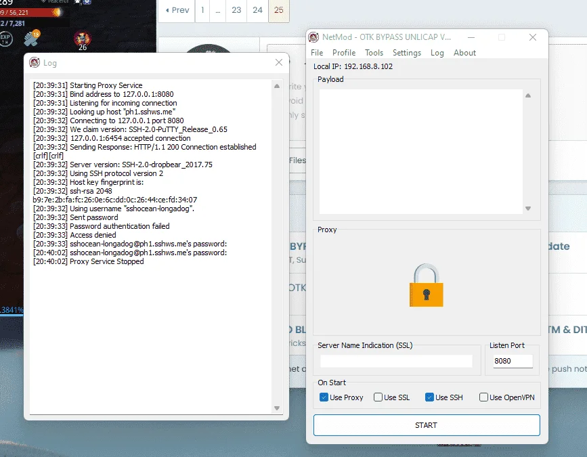The width and height of the screenshot is (587, 457).
Task: Open the Log menu in NetMod
Action: (x=437, y=53)
